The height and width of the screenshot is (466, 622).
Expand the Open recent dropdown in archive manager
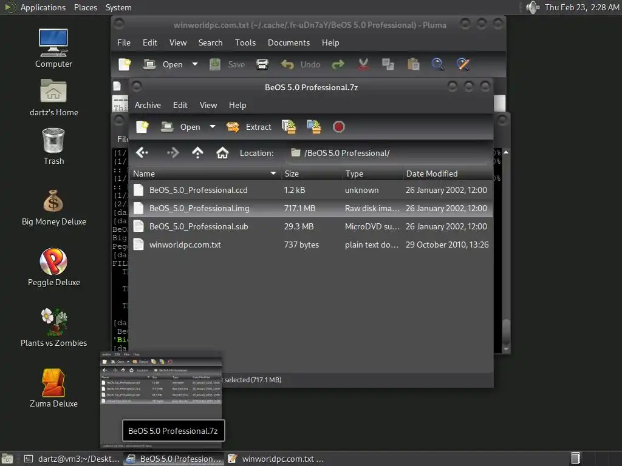pos(213,127)
